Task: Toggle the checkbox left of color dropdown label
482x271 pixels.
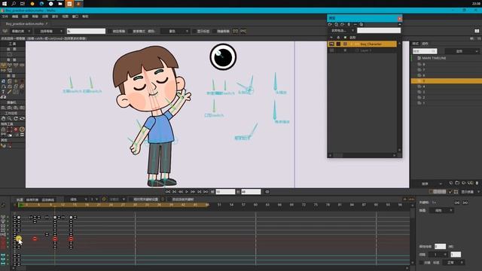Action: (130, 32)
